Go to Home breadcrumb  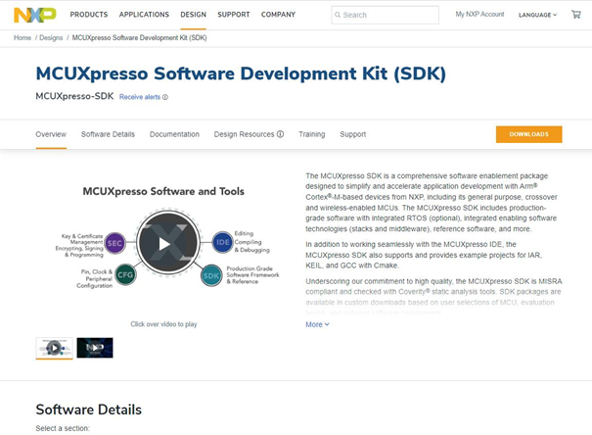(x=23, y=38)
